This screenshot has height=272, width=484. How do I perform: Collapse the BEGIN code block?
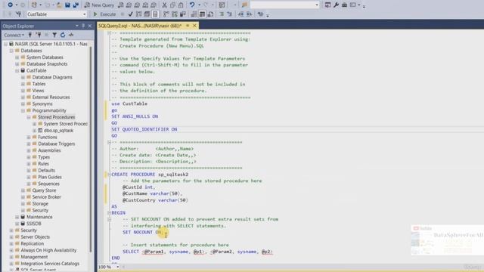click(x=109, y=213)
